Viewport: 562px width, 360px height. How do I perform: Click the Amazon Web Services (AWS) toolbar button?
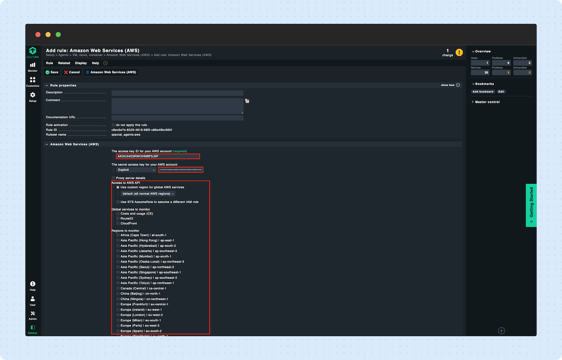tap(111, 72)
